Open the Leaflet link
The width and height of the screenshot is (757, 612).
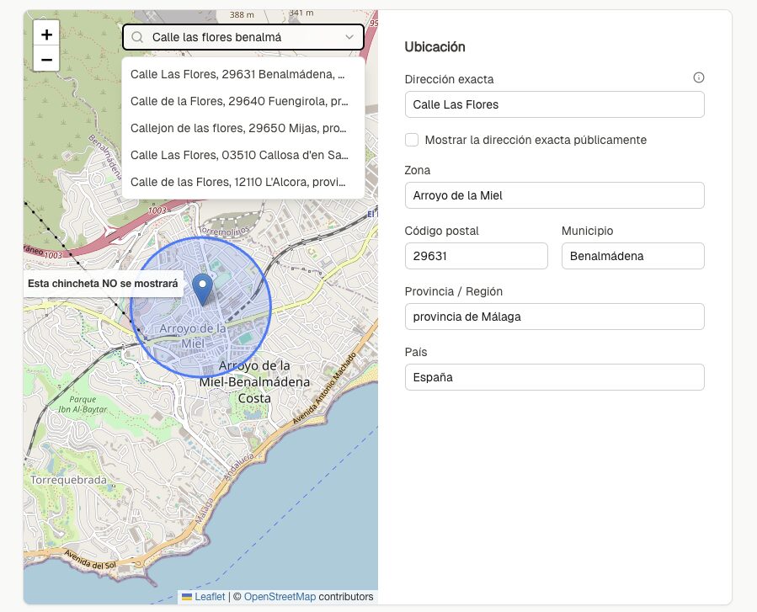[x=210, y=597]
